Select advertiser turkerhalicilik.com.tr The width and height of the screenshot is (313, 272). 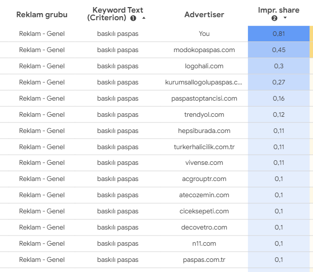pyautogui.click(x=204, y=147)
